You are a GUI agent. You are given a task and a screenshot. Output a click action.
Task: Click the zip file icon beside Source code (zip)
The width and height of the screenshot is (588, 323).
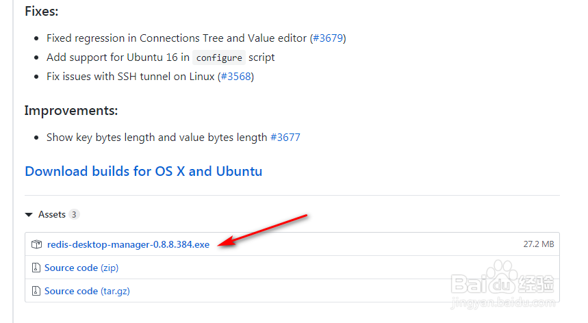(37, 268)
